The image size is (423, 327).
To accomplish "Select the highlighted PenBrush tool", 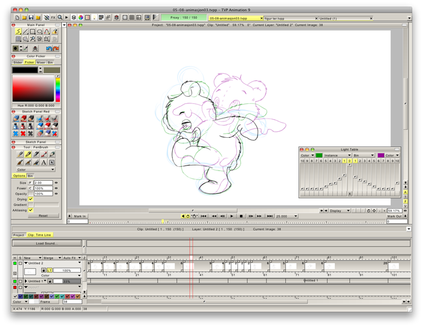I will pyautogui.click(x=28, y=154).
